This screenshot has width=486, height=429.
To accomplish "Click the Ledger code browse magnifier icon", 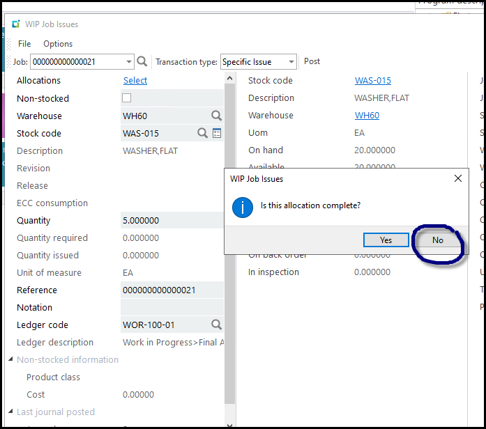I will (216, 325).
